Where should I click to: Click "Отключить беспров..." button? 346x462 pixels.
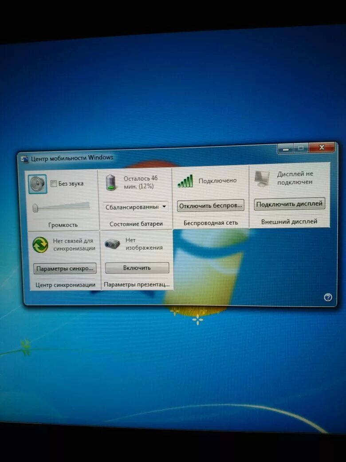tap(211, 206)
